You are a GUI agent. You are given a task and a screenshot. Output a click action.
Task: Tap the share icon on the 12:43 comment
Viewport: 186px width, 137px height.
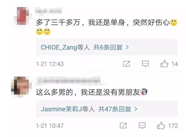coord(127,64)
